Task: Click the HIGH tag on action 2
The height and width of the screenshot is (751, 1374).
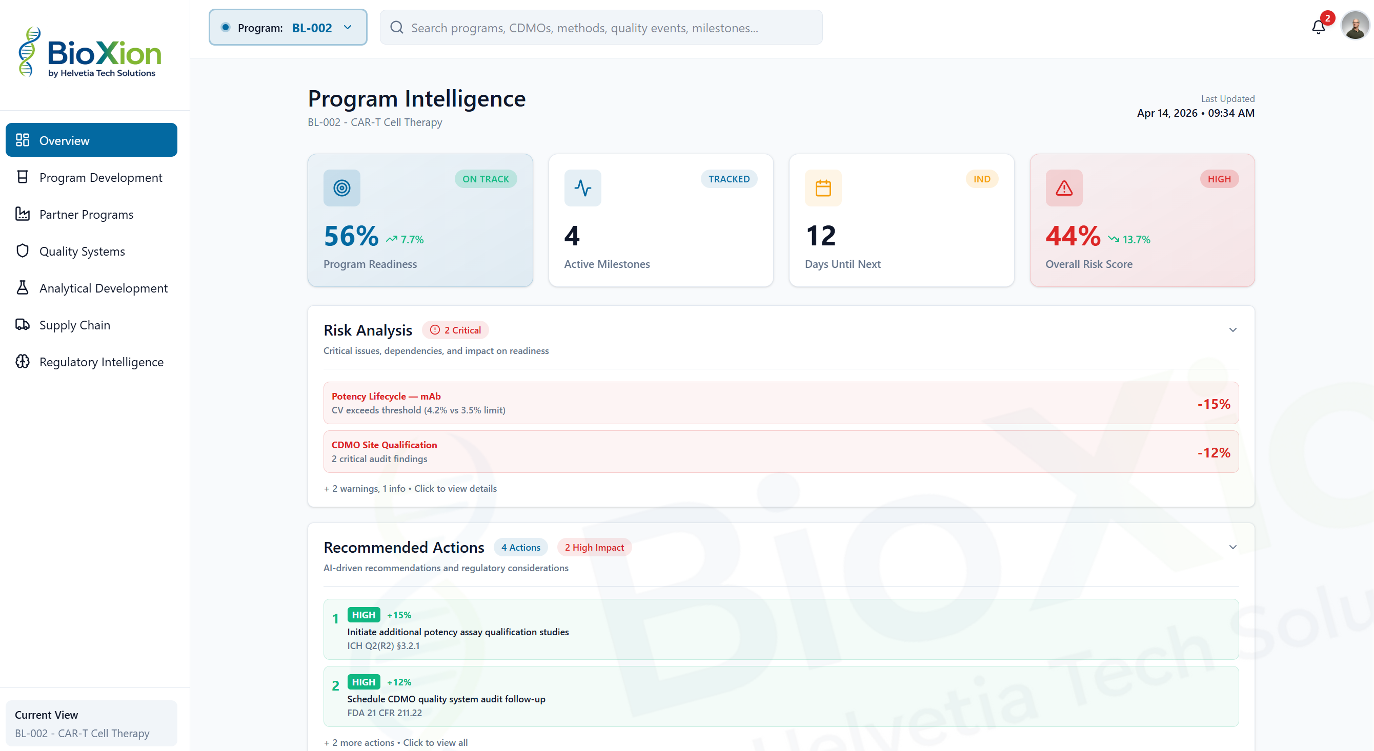Action: click(x=364, y=682)
